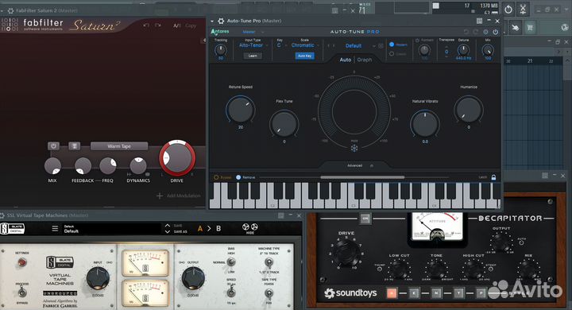This screenshot has height=310, width=572.
Task: Open FabFilter Saturn 2 window gear menu
Action: [11, 10]
